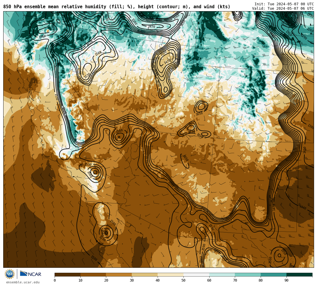Pick the 90-100 darkest green colorbar segment
The image size is (317, 286).
299,275
